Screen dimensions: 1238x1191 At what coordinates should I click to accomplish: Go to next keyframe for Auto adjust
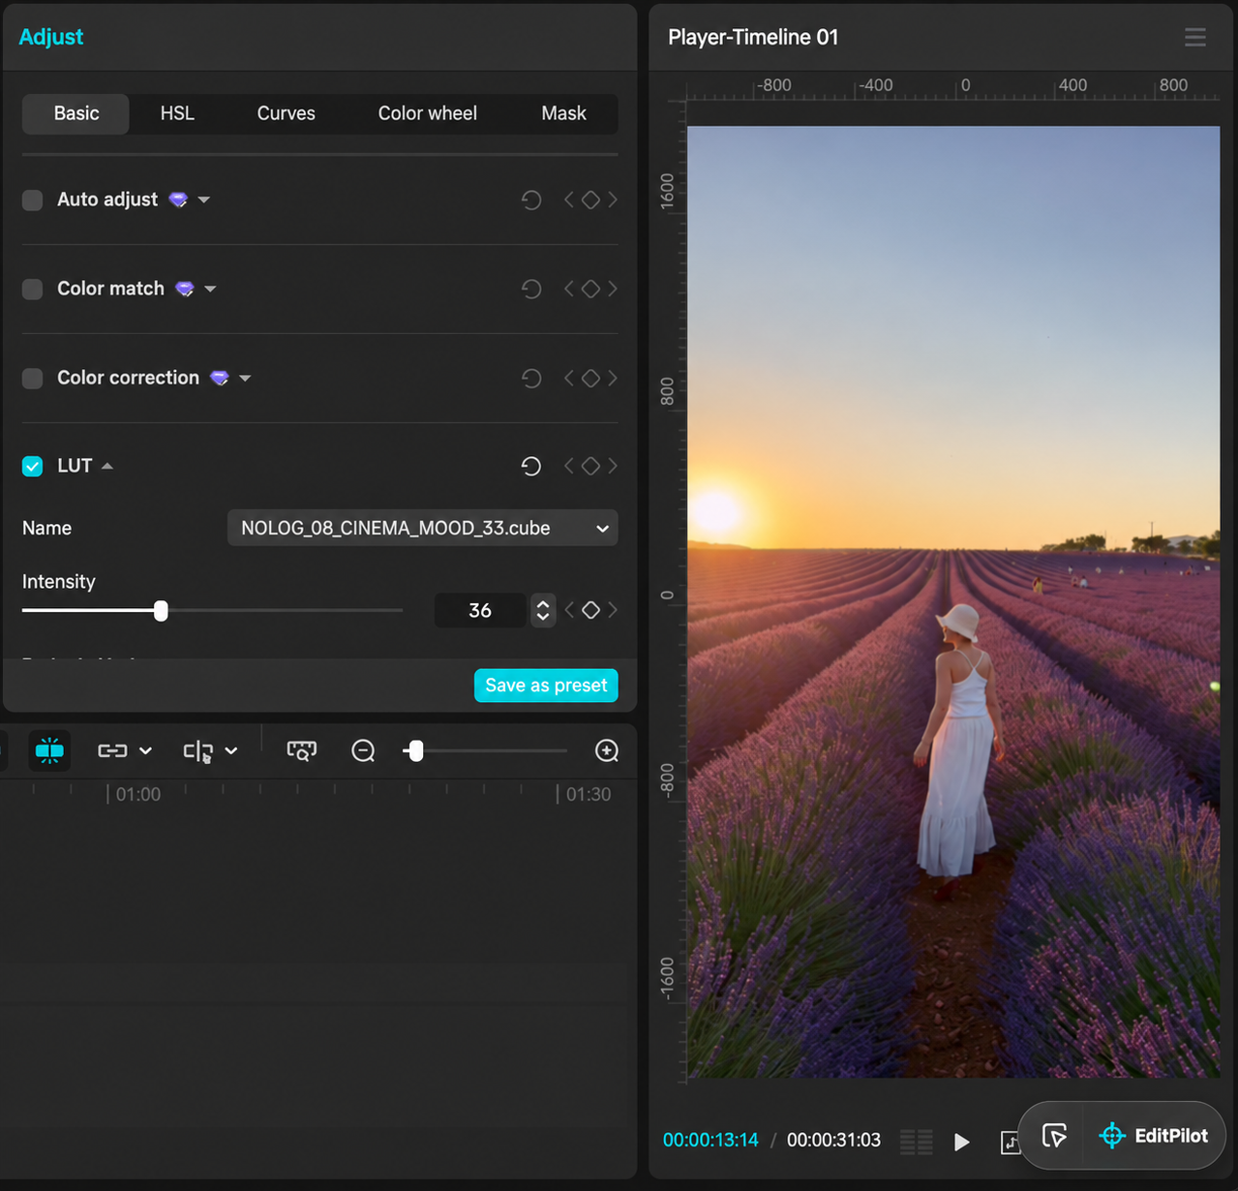tap(612, 199)
